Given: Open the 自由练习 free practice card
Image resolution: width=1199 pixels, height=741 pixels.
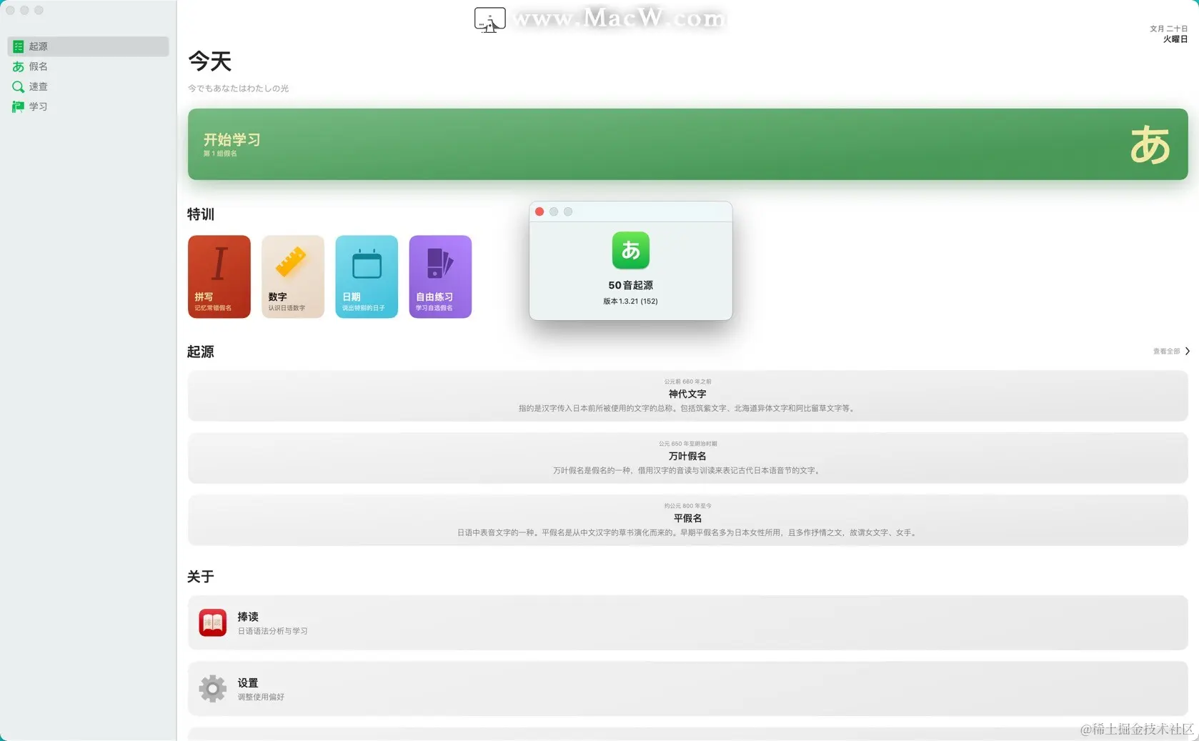Looking at the screenshot, I should point(440,277).
